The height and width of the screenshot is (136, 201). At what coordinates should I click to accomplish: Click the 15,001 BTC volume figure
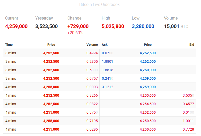tap(171, 26)
